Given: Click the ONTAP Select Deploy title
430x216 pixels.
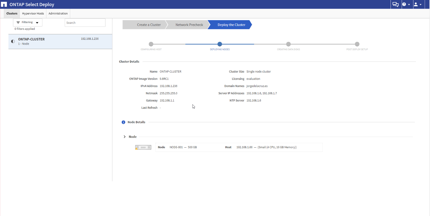Looking at the screenshot, I should point(32,5).
